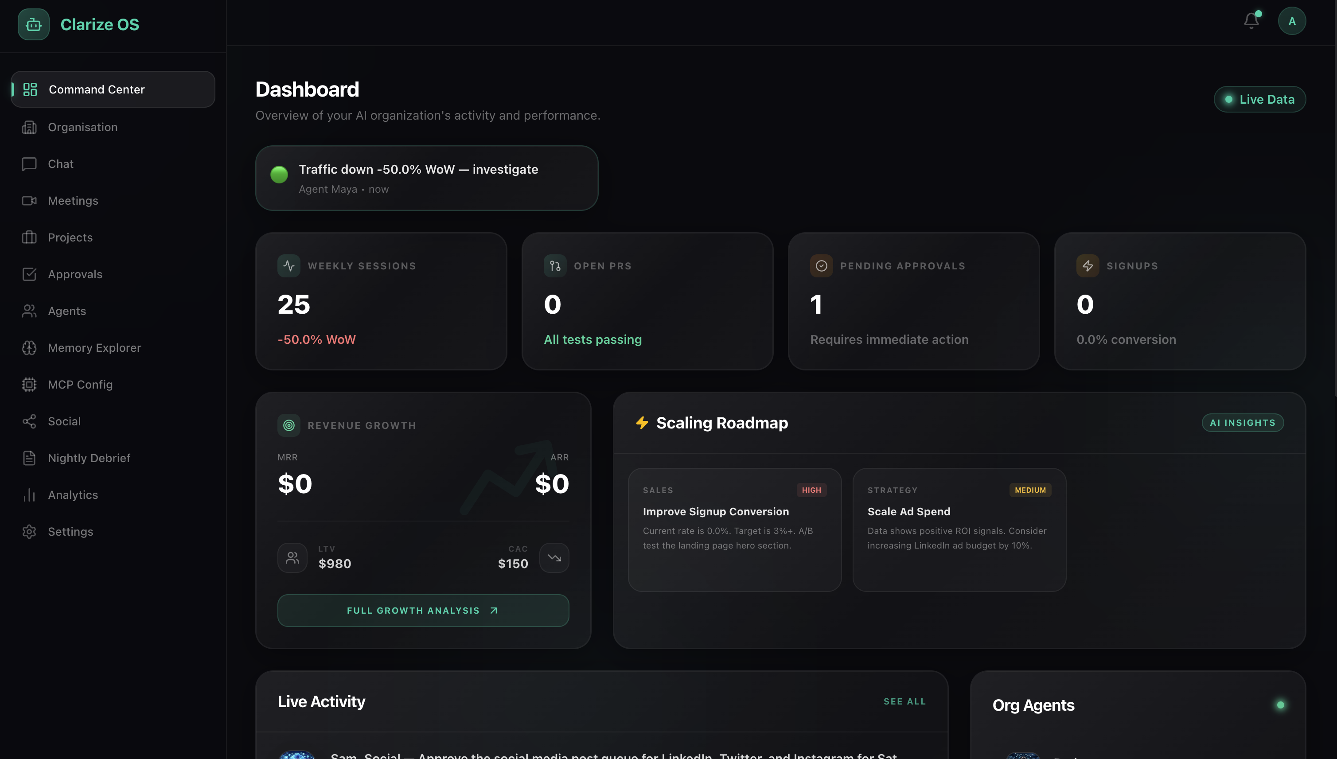Screen dimensions: 1337x759
Task: Click the Pending Approvals checkmark icon
Action: coord(821,266)
